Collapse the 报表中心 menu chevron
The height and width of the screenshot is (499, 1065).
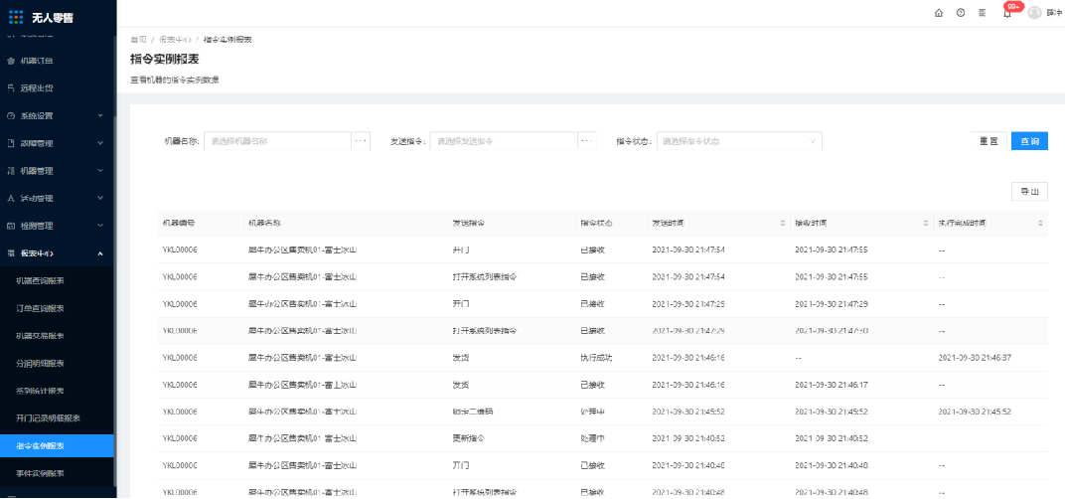pos(100,253)
